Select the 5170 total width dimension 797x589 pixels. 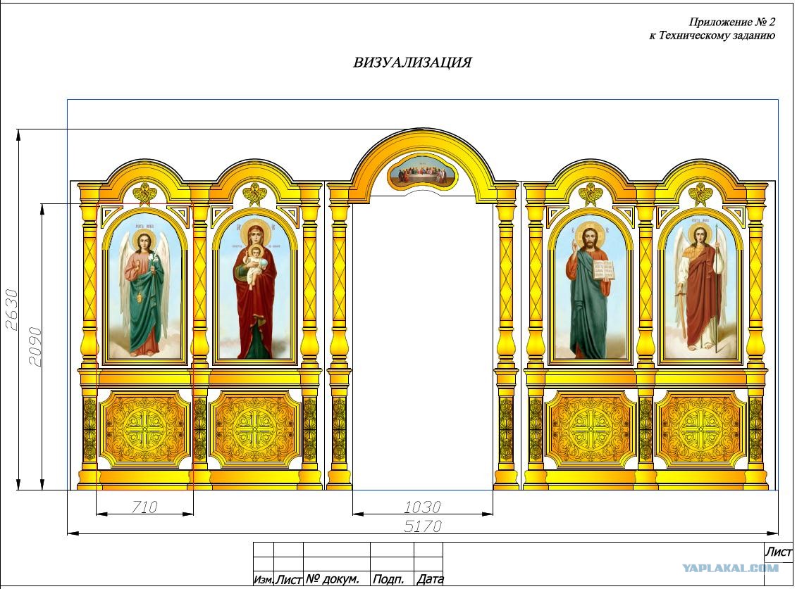422,526
